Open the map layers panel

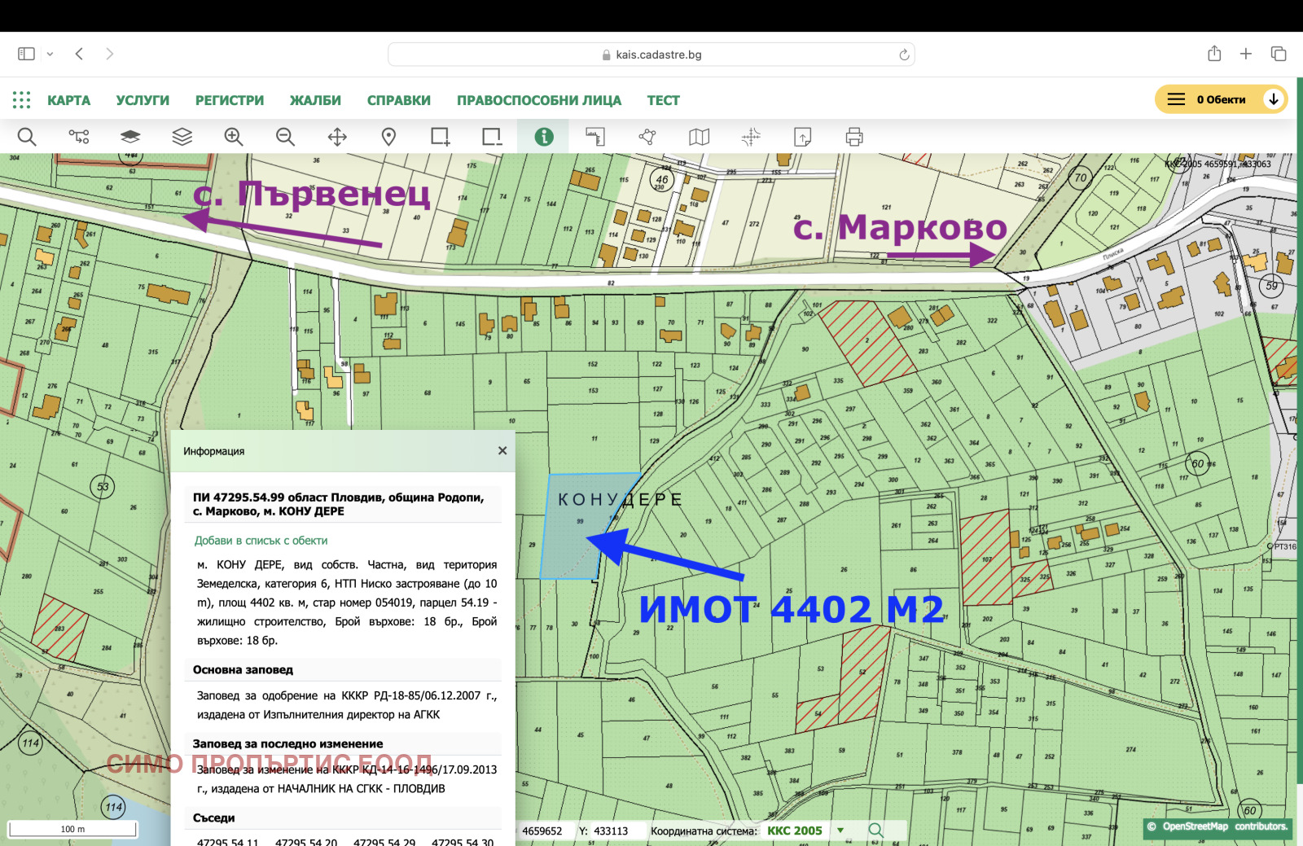pyautogui.click(x=182, y=137)
